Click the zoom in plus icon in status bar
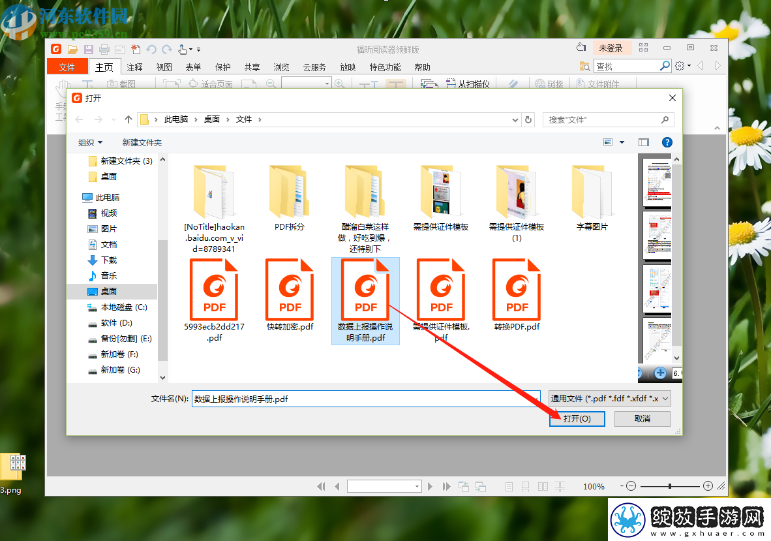The width and height of the screenshot is (771, 541). pyautogui.click(x=708, y=486)
